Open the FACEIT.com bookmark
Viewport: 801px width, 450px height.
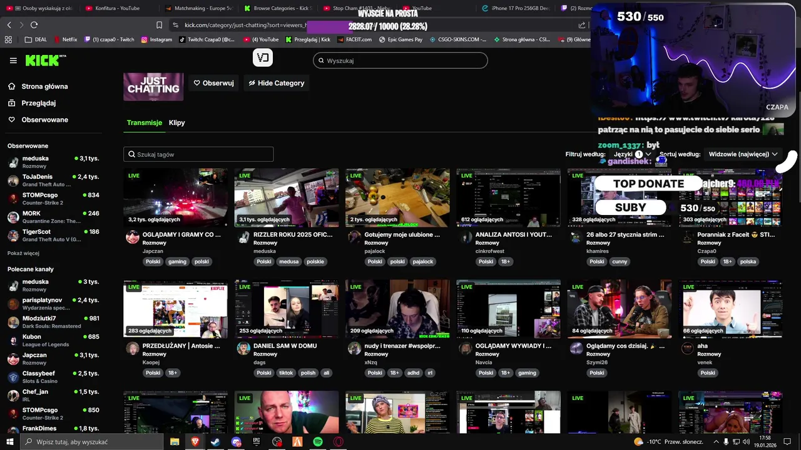354,39
